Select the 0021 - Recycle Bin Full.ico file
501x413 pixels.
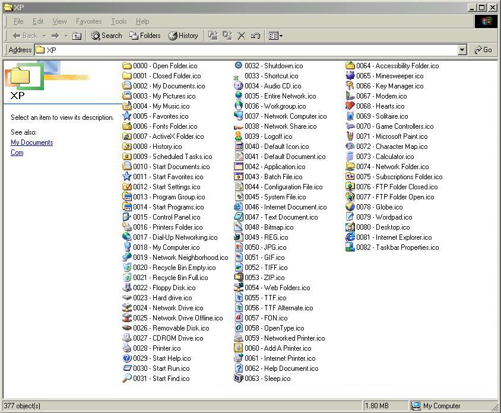click(x=180, y=278)
